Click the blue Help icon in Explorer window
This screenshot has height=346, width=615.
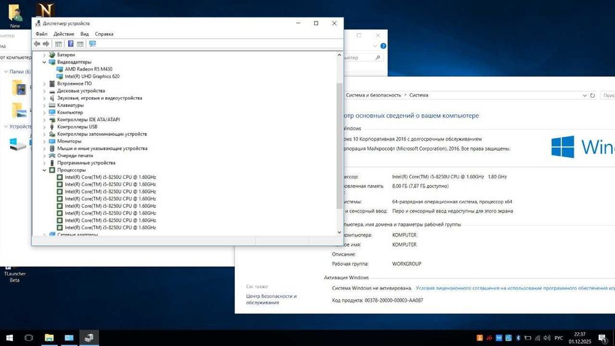383,46
